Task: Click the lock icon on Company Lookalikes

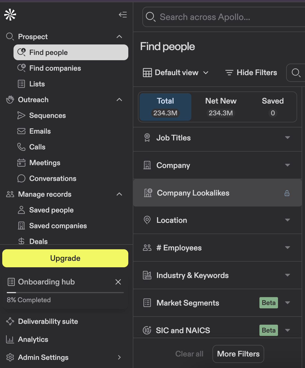Action: point(287,193)
